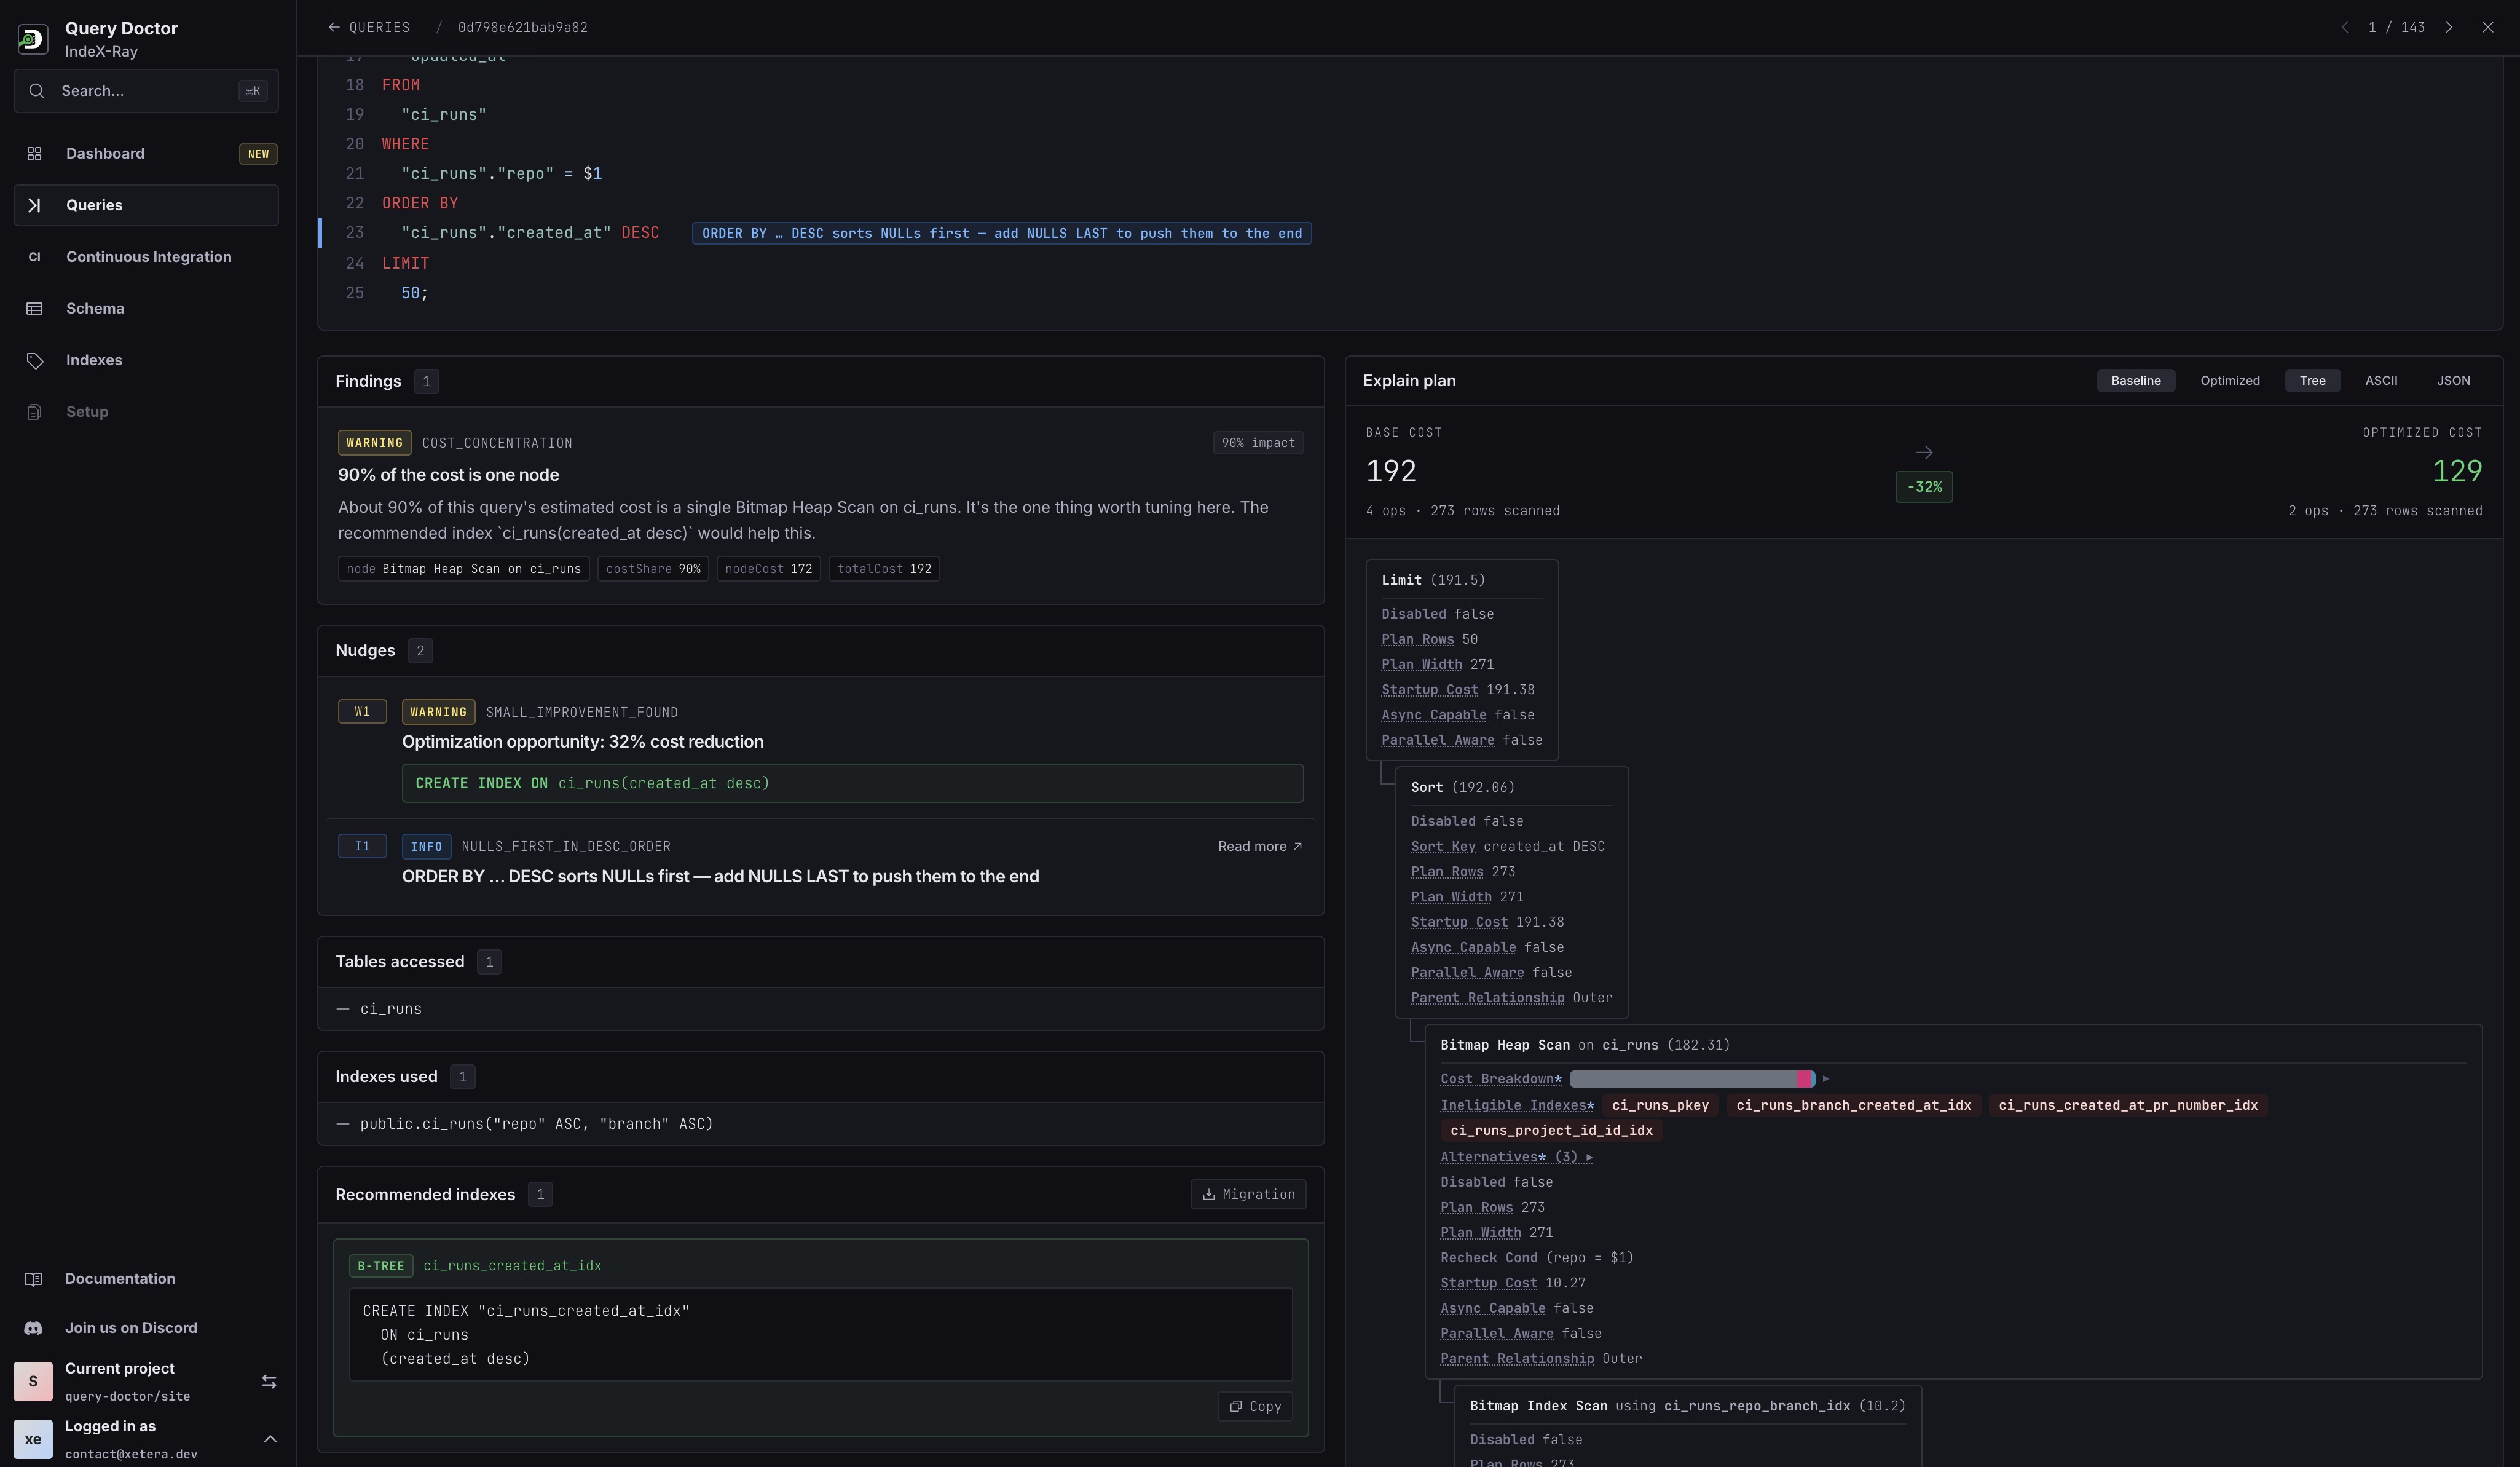Open the Dashboard page

(x=146, y=154)
